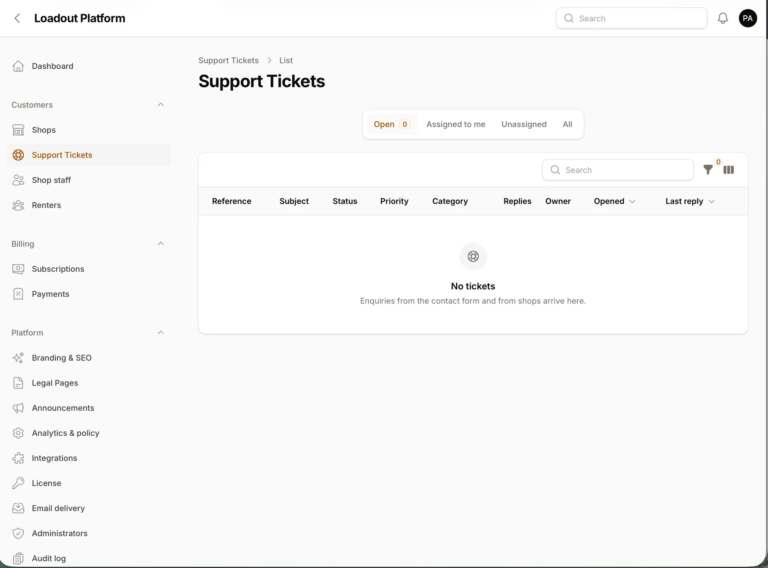The width and height of the screenshot is (768, 568).
Task: Click the global Search field in header
Action: [x=632, y=18]
